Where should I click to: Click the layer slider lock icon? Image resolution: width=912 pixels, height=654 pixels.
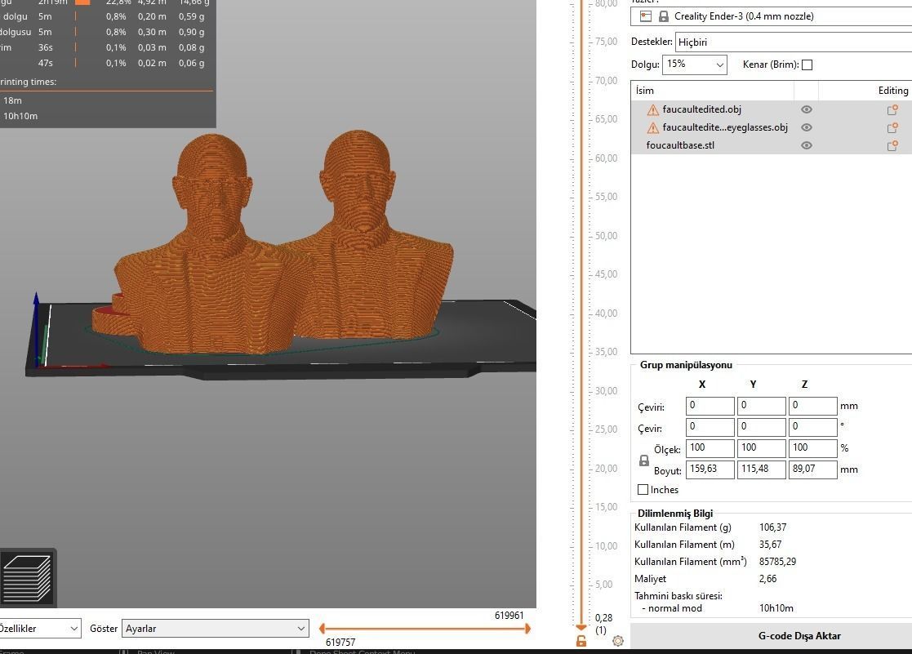click(x=581, y=641)
